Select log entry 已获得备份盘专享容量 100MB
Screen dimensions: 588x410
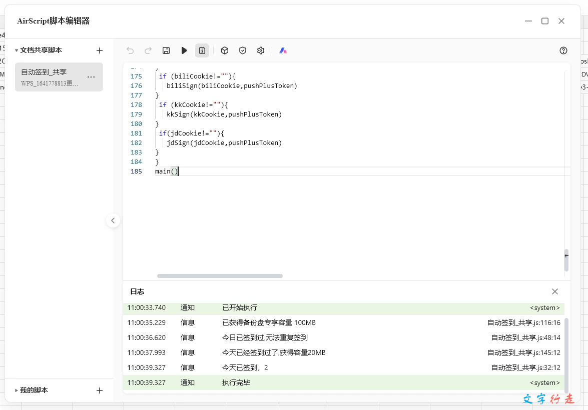343,322
